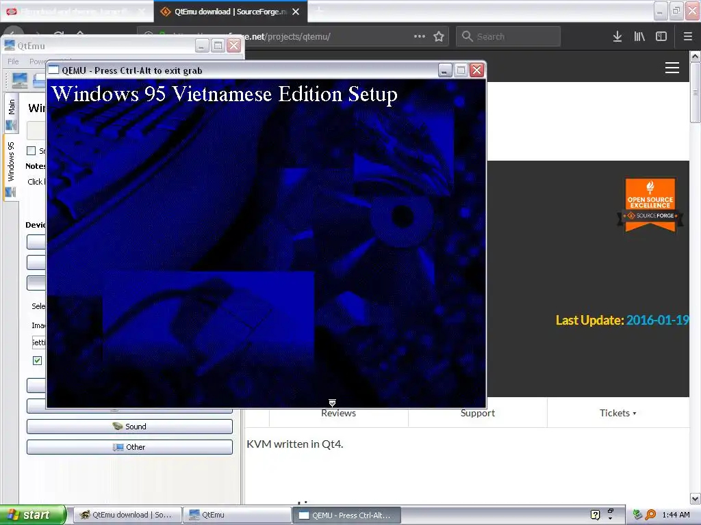Switch to QtEmu taskbar button
Viewport: 701px width, 525px height.
point(237,515)
